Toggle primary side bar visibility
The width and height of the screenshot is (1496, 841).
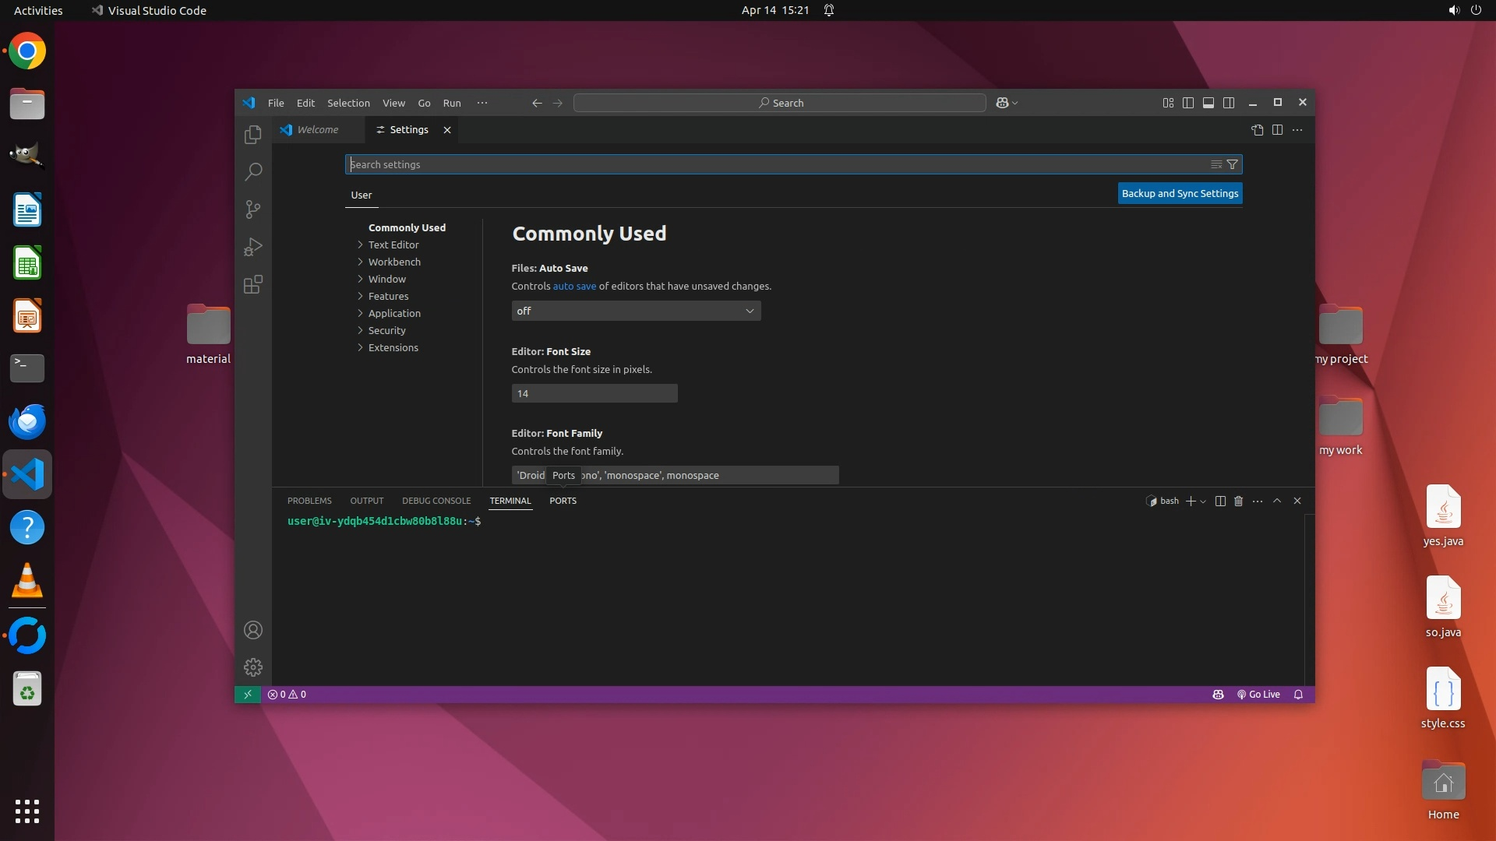click(1187, 103)
